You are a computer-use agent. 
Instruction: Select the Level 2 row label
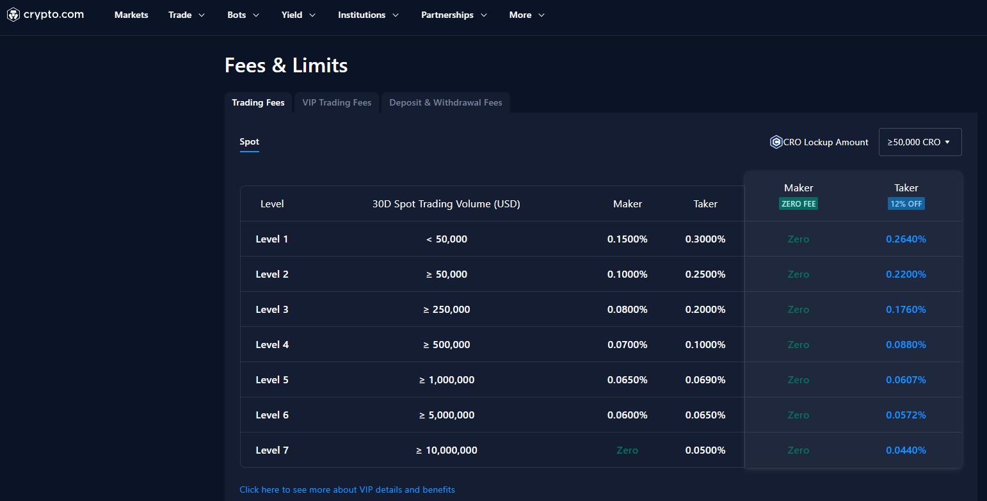pos(272,274)
